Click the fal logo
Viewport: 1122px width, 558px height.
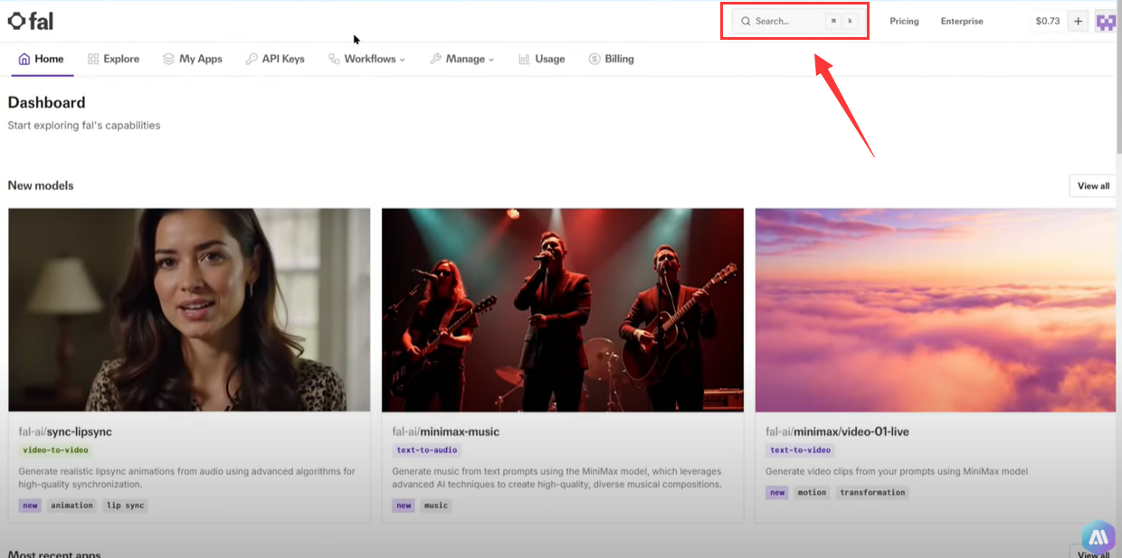click(31, 21)
